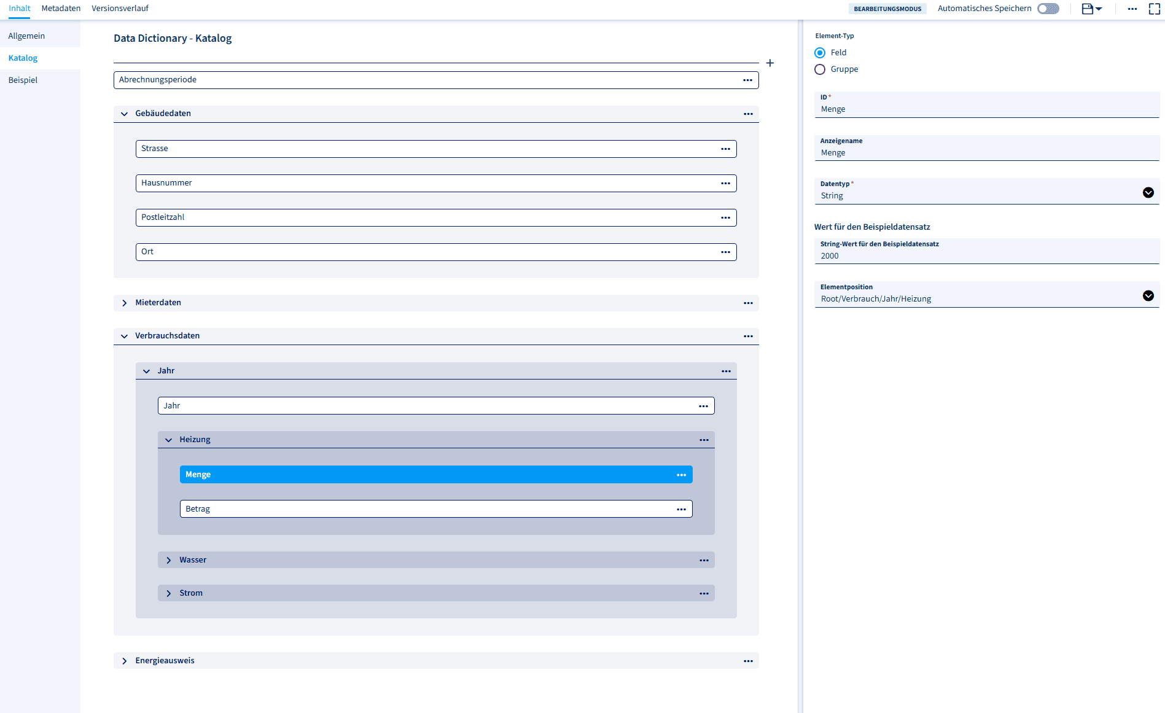Select the Jahr field inside Jahr group
This screenshot has height=713, width=1165.
(x=436, y=406)
